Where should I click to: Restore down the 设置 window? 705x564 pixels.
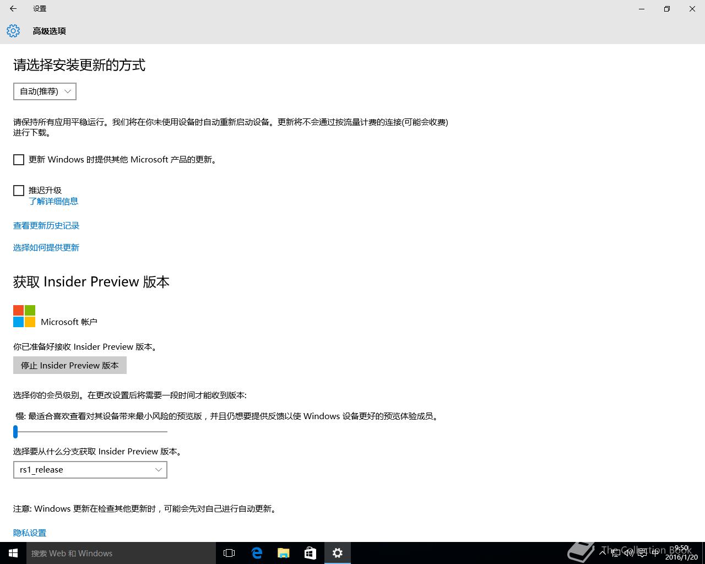pos(667,9)
